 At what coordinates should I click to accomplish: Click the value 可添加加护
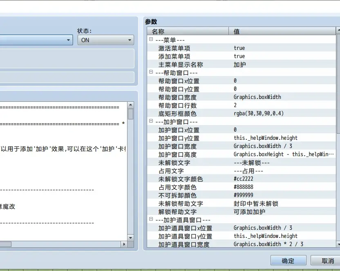[x=249, y=212]
